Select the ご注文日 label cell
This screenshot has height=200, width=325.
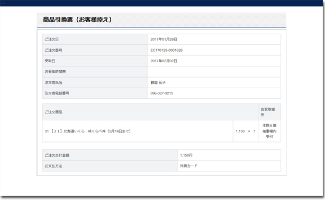coord(95,39)
